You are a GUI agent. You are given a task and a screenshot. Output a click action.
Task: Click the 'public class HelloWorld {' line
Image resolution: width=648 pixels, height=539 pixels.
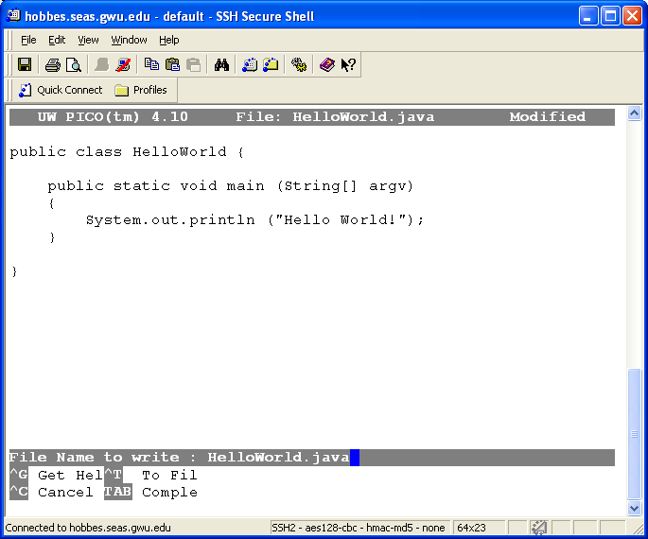pyautogui.click(x=127, y=152)
